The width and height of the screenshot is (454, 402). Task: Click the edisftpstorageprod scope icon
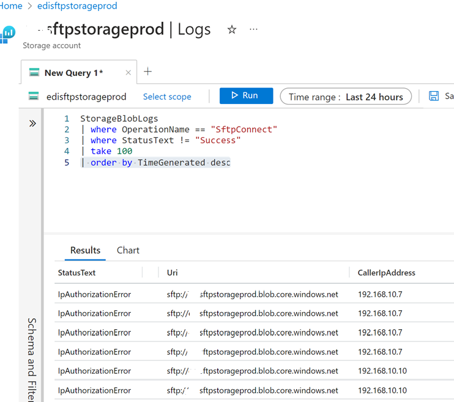tap(34, 96)
